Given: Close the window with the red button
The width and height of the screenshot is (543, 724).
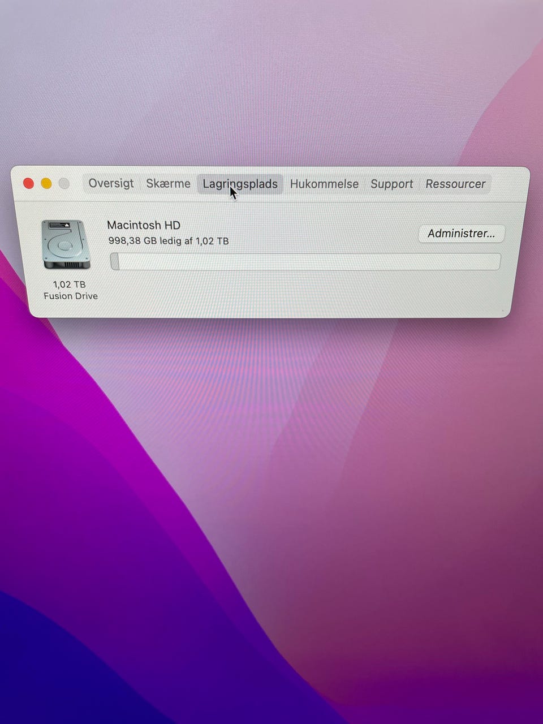Looking at the screenshot, I should (x=28, y=183).
